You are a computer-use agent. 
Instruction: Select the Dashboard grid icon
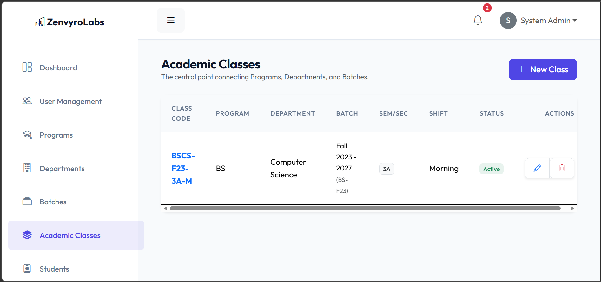tap(27, 67)
